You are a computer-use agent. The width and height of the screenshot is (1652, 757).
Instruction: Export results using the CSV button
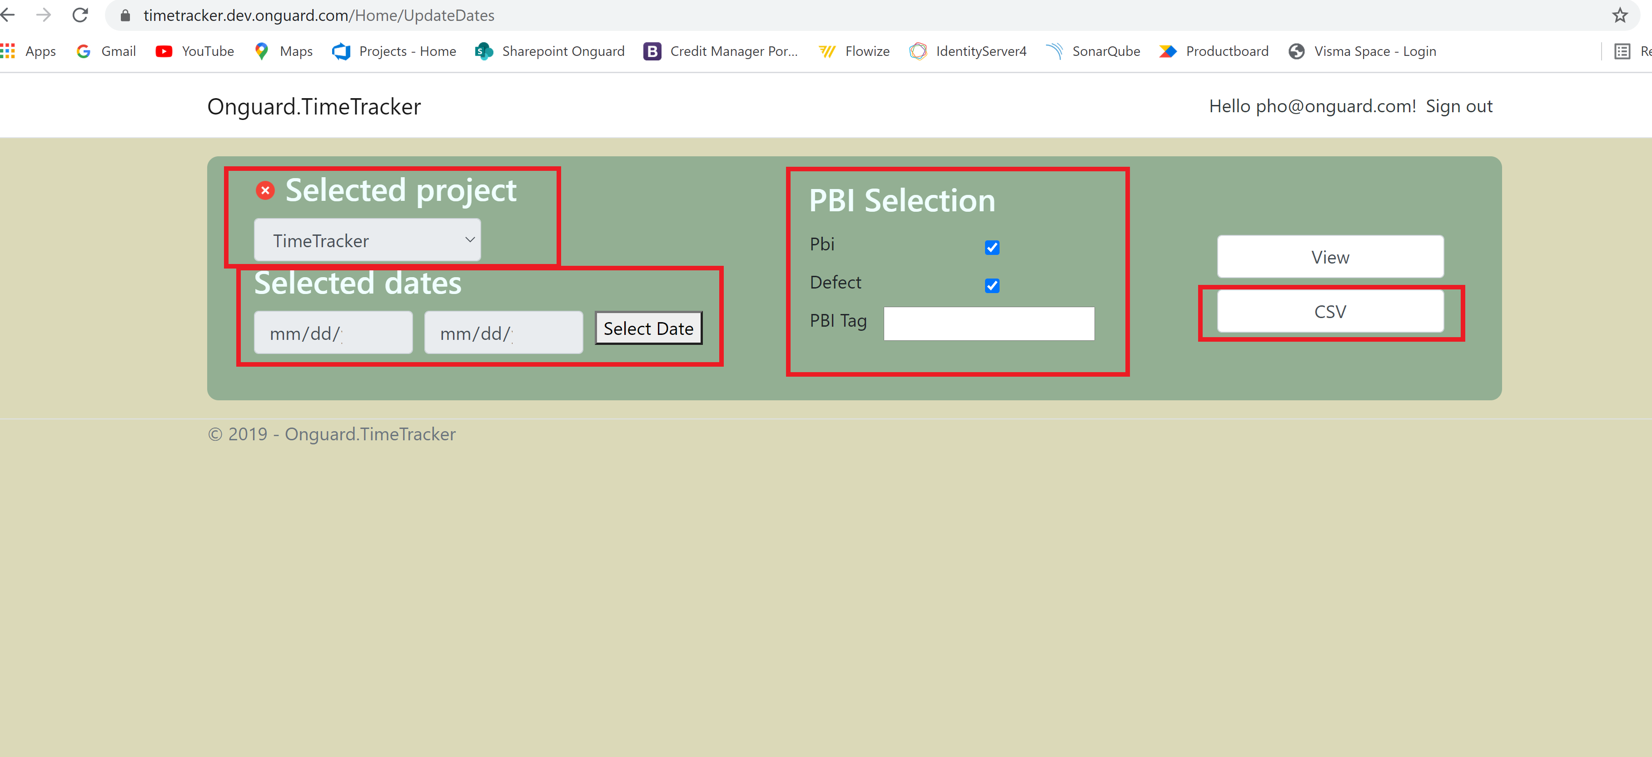pos(1330,311)
